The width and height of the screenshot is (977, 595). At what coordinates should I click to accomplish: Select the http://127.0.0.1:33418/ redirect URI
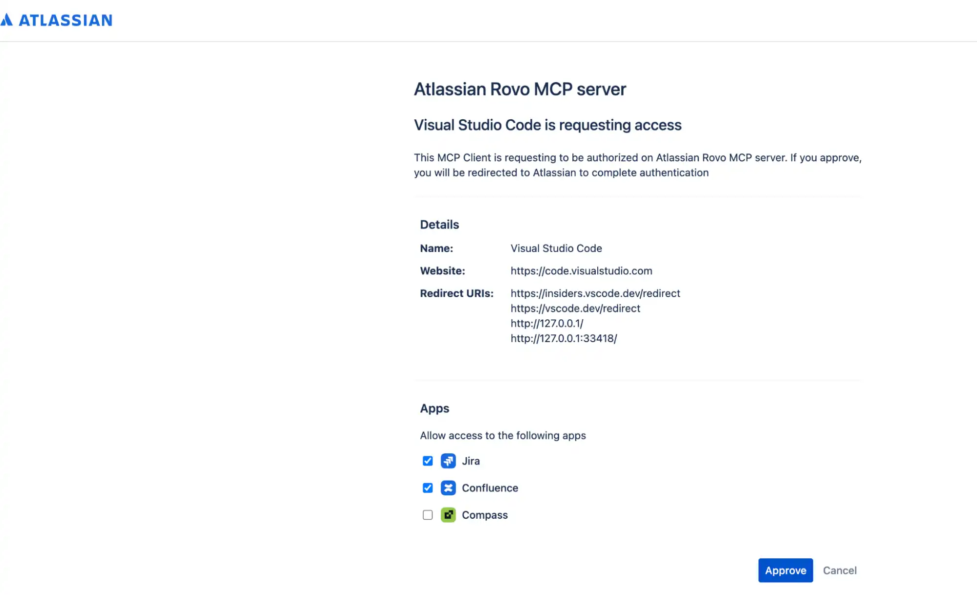[564, 338]
